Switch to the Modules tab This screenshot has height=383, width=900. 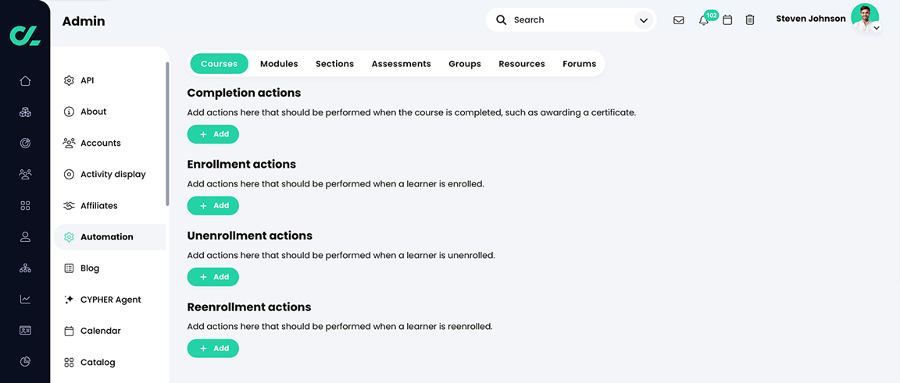click(279, 64)
